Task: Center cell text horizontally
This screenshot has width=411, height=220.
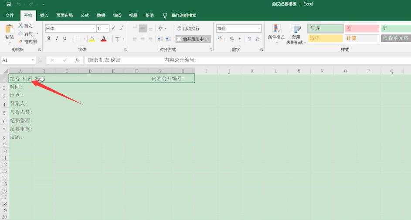Action: coord(143,39)
